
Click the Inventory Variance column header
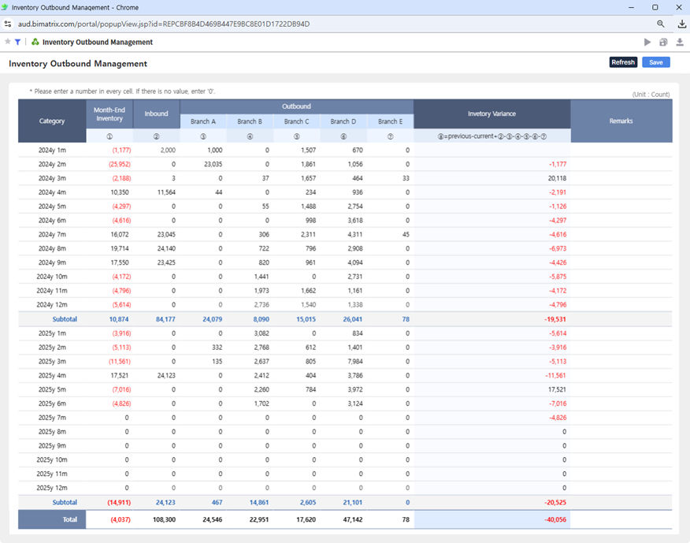point(491,113)
